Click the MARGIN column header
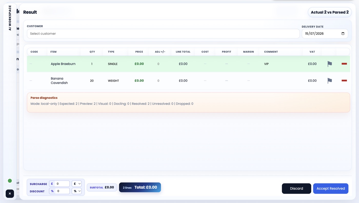This screenshot has height=203, width=359. pyautogui.click(x=248, y=52)
